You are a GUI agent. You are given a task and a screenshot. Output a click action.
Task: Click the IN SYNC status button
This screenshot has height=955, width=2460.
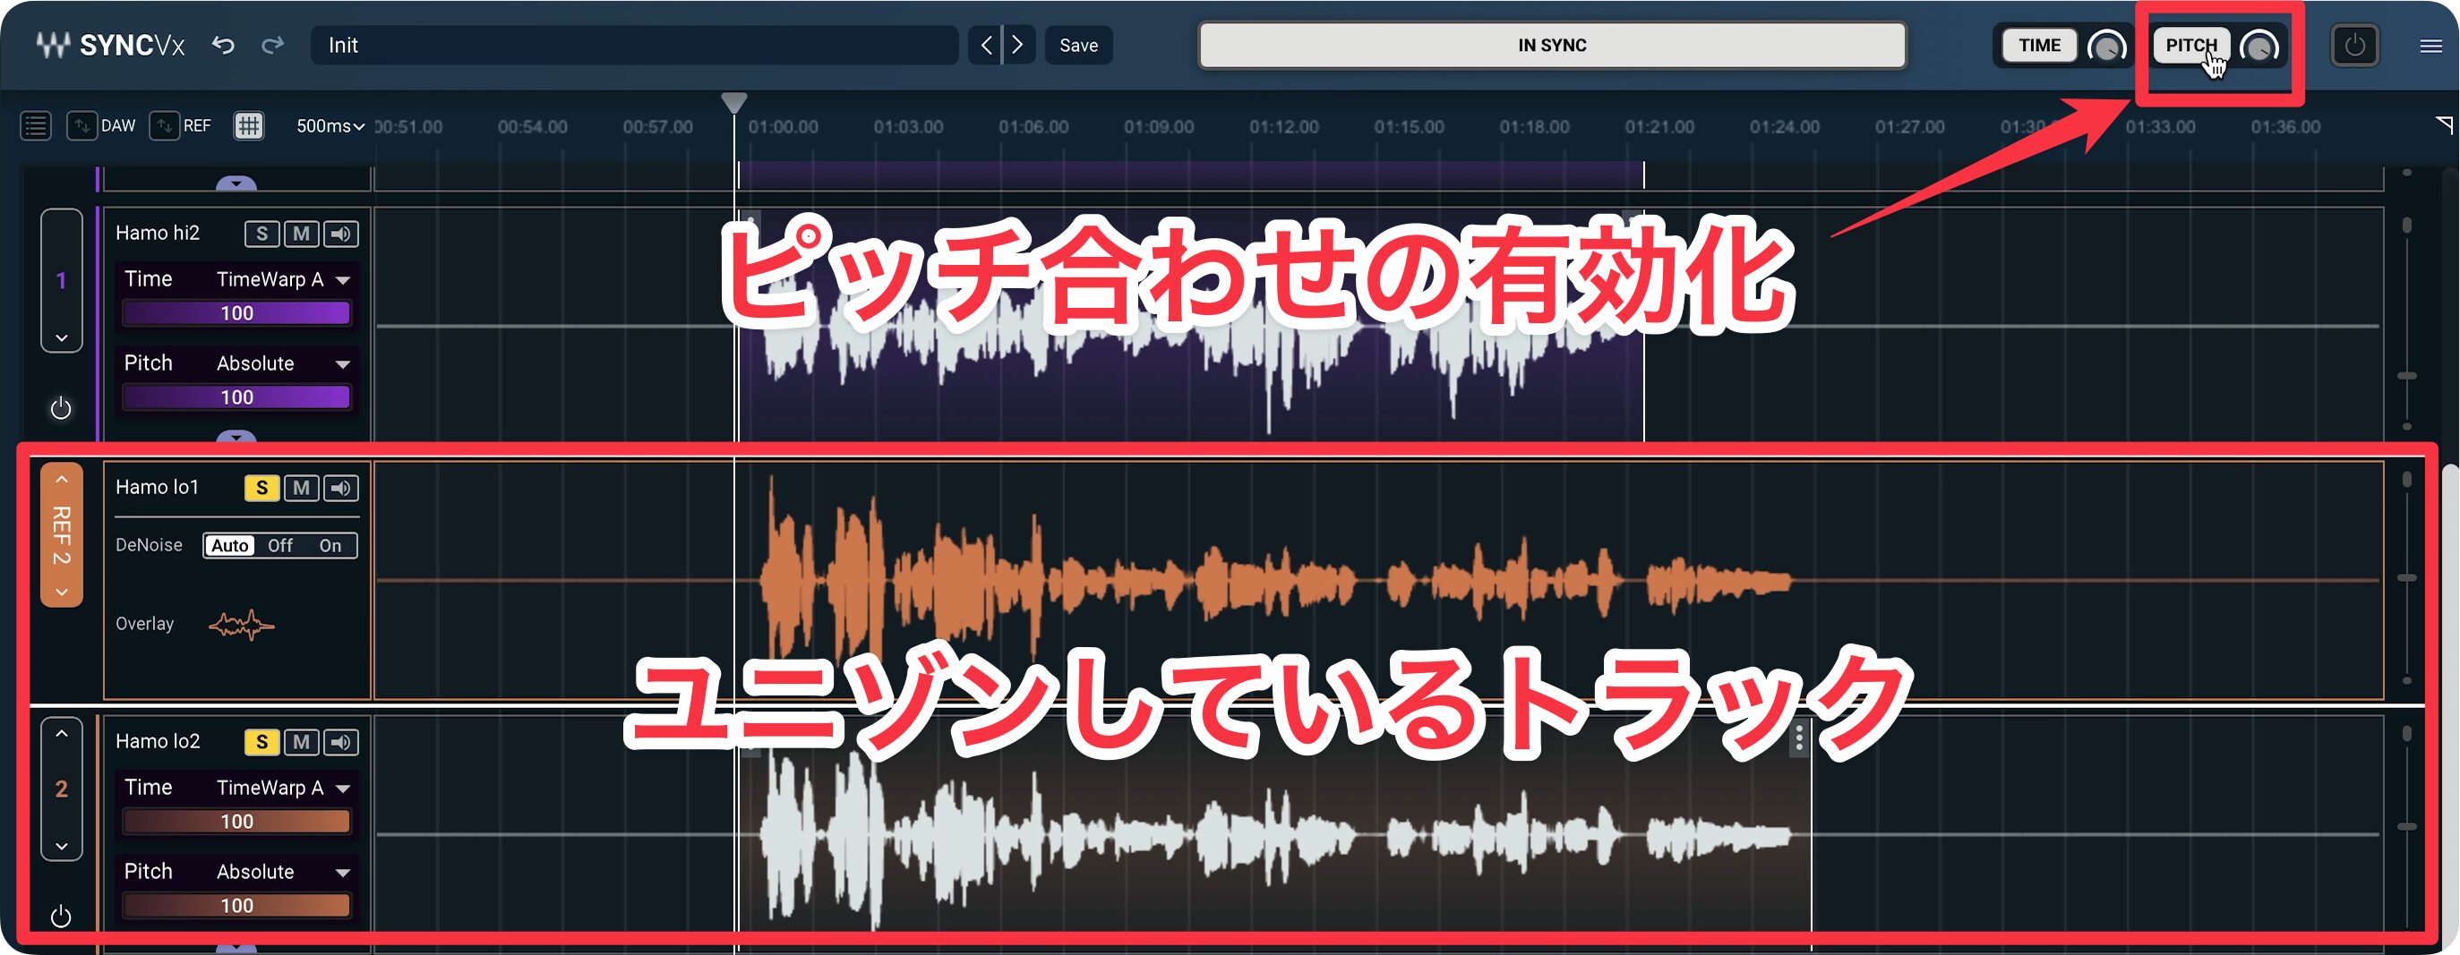[x=1552, y=45]
